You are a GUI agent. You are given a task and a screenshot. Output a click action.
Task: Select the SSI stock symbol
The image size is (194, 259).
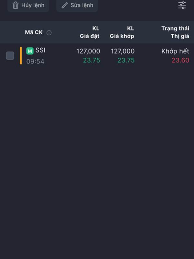[40, 50]
